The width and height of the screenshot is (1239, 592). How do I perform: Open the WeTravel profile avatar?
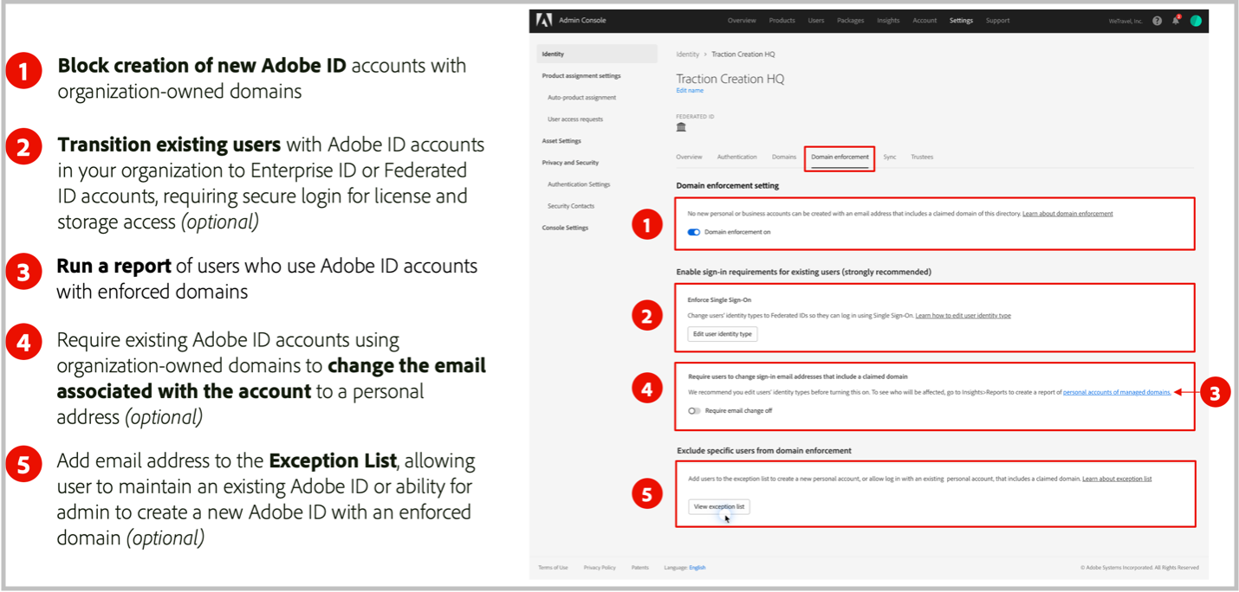pyautogui.click(x=1196, y=20)
